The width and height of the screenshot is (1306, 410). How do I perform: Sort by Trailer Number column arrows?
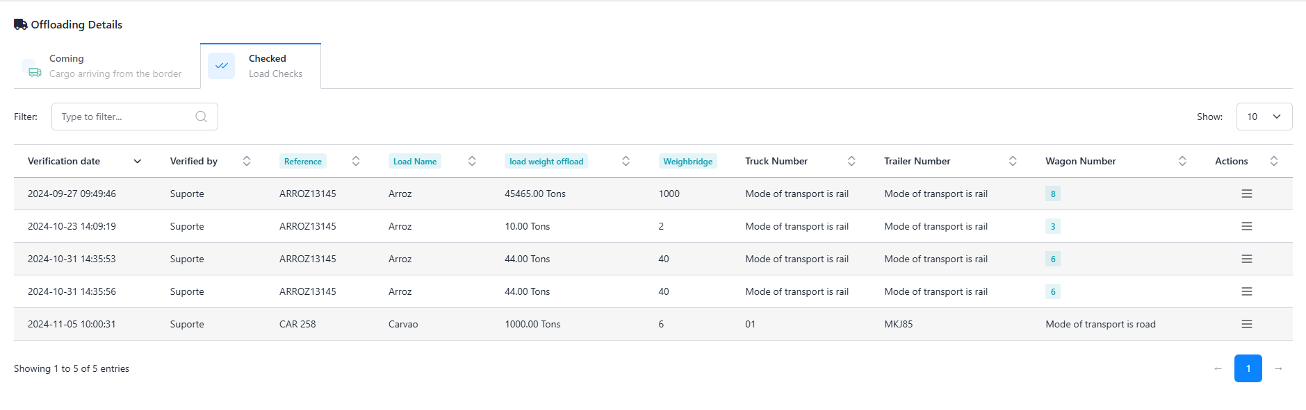pyautogui.click(x=1013, y=161)
